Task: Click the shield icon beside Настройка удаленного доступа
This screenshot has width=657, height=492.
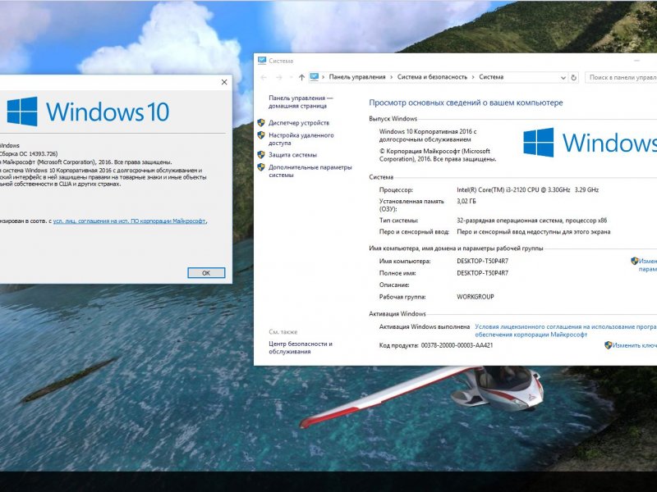Action: click(x=261, y=135)
